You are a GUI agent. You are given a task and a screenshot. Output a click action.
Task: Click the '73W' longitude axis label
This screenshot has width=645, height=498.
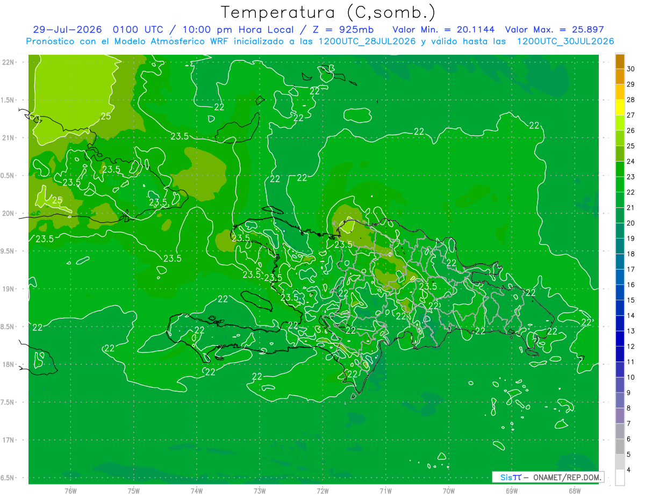260,490
